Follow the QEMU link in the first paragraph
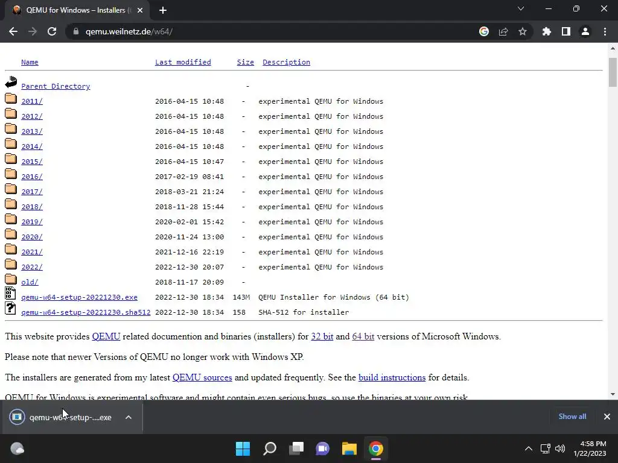 [x=106, y=336]
